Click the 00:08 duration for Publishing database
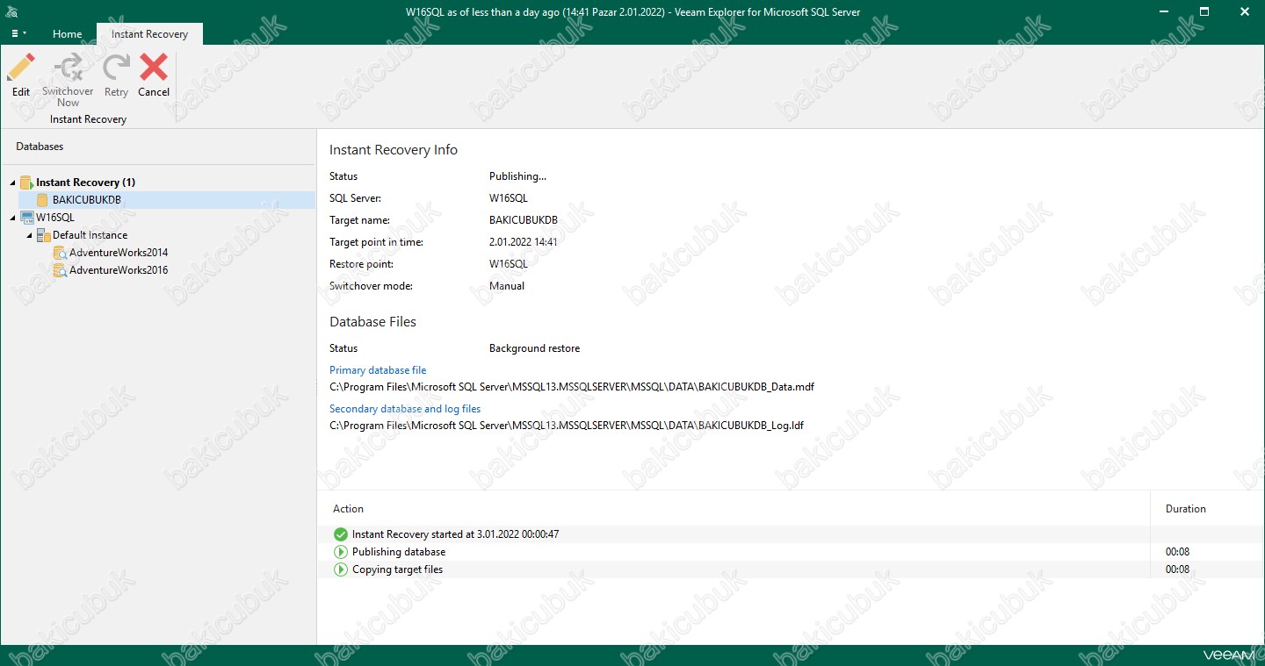Image resolution: width=1265 pixels, height=666 pixels. [1177, 552]
